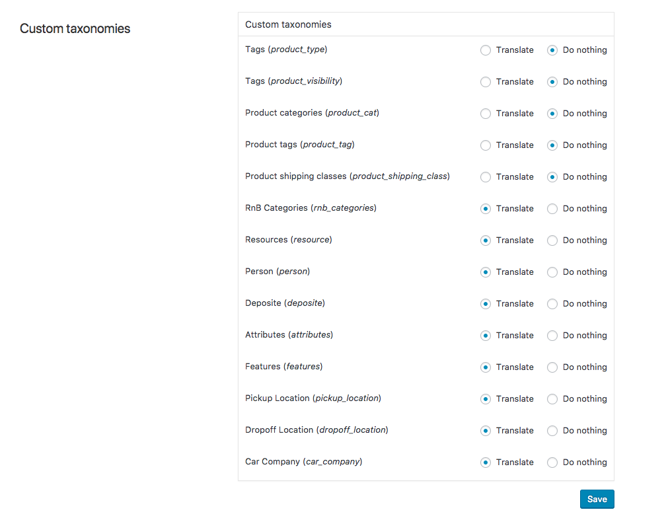Screen dimensions: 666x518
Task: Click Do nothing radio for Product tags
Action: tap(552, 145)
